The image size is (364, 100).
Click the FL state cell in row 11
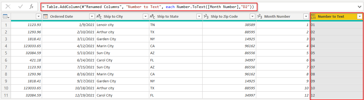click(x=176, y=95)
